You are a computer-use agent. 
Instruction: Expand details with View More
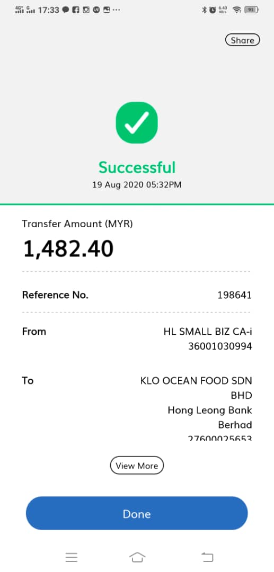pos(137,466)
